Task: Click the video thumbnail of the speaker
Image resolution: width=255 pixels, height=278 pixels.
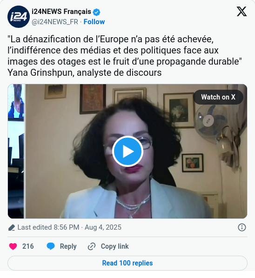Action: pyautogui.click(x=127, y=151)
